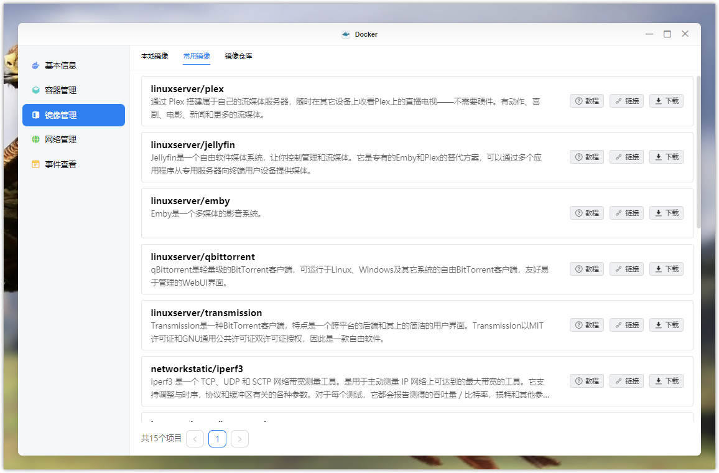719x473 pixels.
Task: Download the networkstatic/iperf3 image
Action: pyautogui.click(x=666, y=381)
